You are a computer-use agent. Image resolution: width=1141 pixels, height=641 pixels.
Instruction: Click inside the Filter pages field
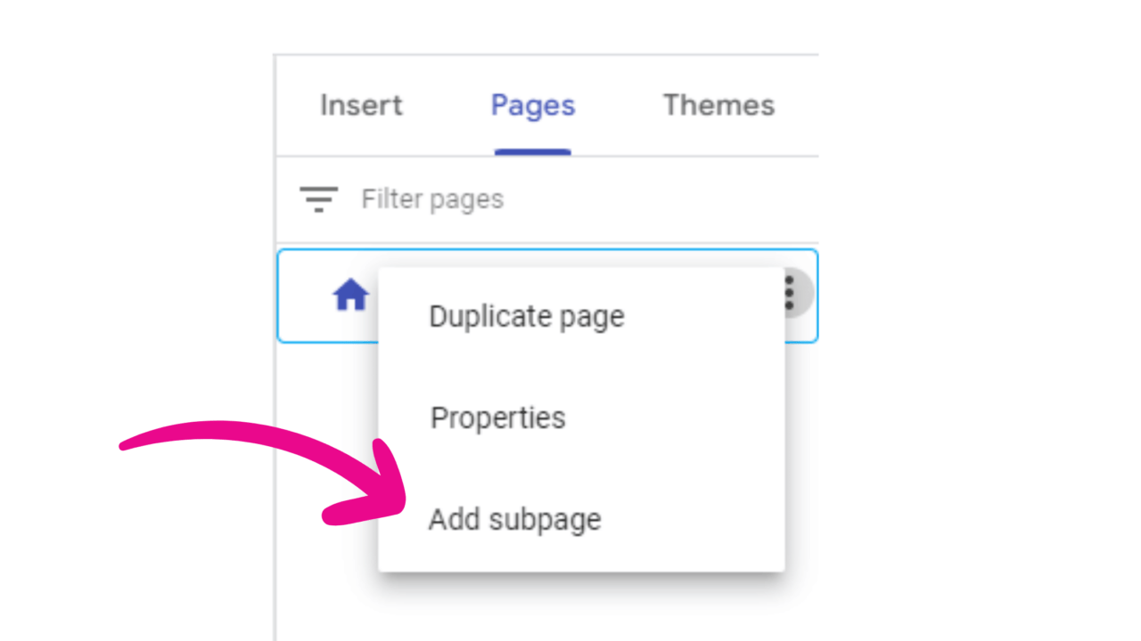[431, 199]
